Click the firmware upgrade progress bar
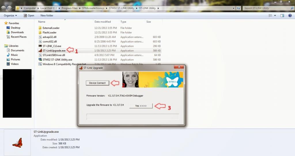Image resolution: width=295 pixels, height=156 pixels. [133, 117]
